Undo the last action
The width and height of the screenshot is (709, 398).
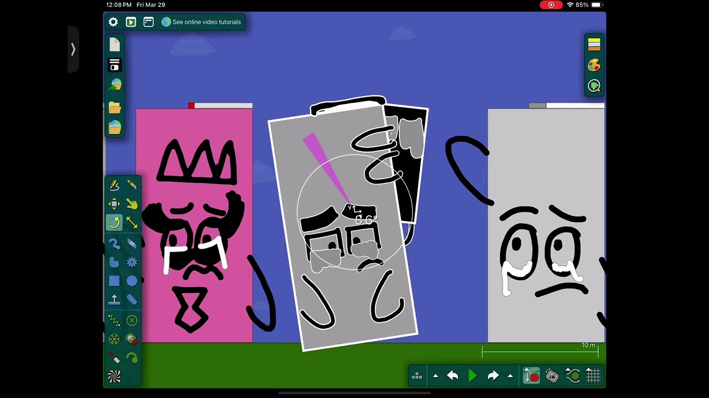(453, 376)
